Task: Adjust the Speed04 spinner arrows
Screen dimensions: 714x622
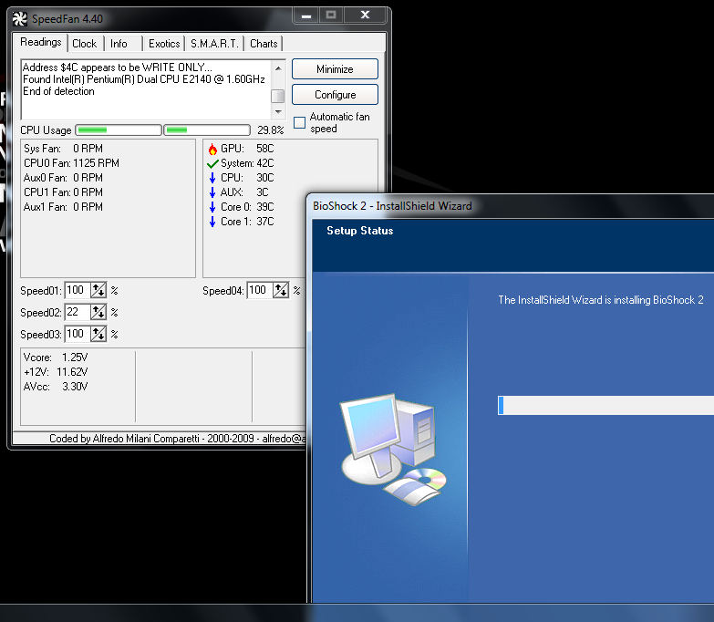Action: (x=281, y=290)
